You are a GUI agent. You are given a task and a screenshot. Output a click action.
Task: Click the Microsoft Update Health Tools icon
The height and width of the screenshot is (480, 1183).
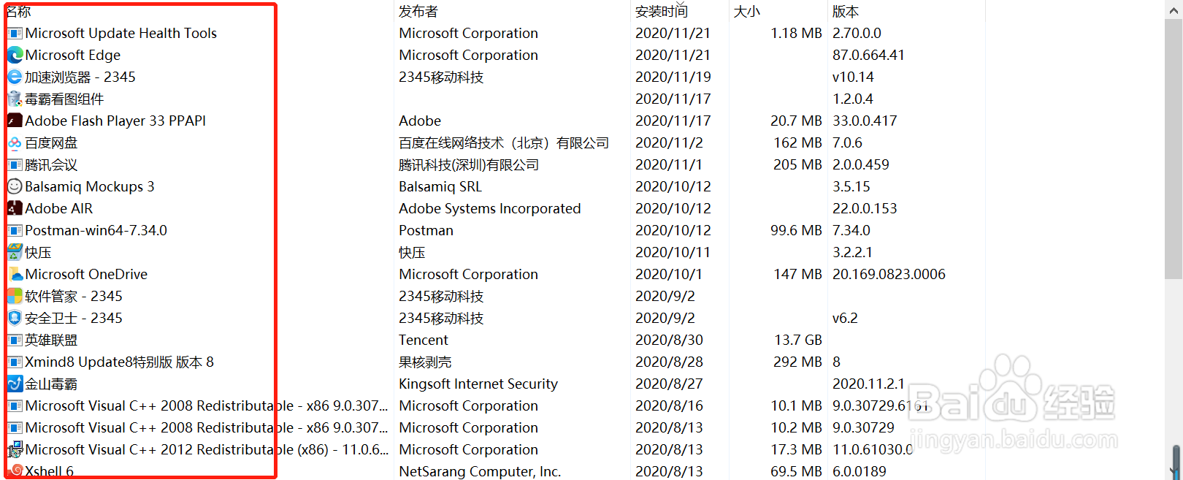pyautogui.click(x=14, y=33)
